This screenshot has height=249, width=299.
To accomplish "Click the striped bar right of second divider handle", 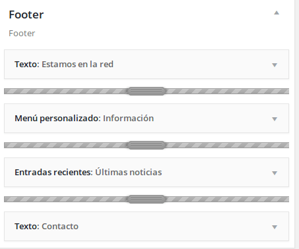I will point(227,145).
